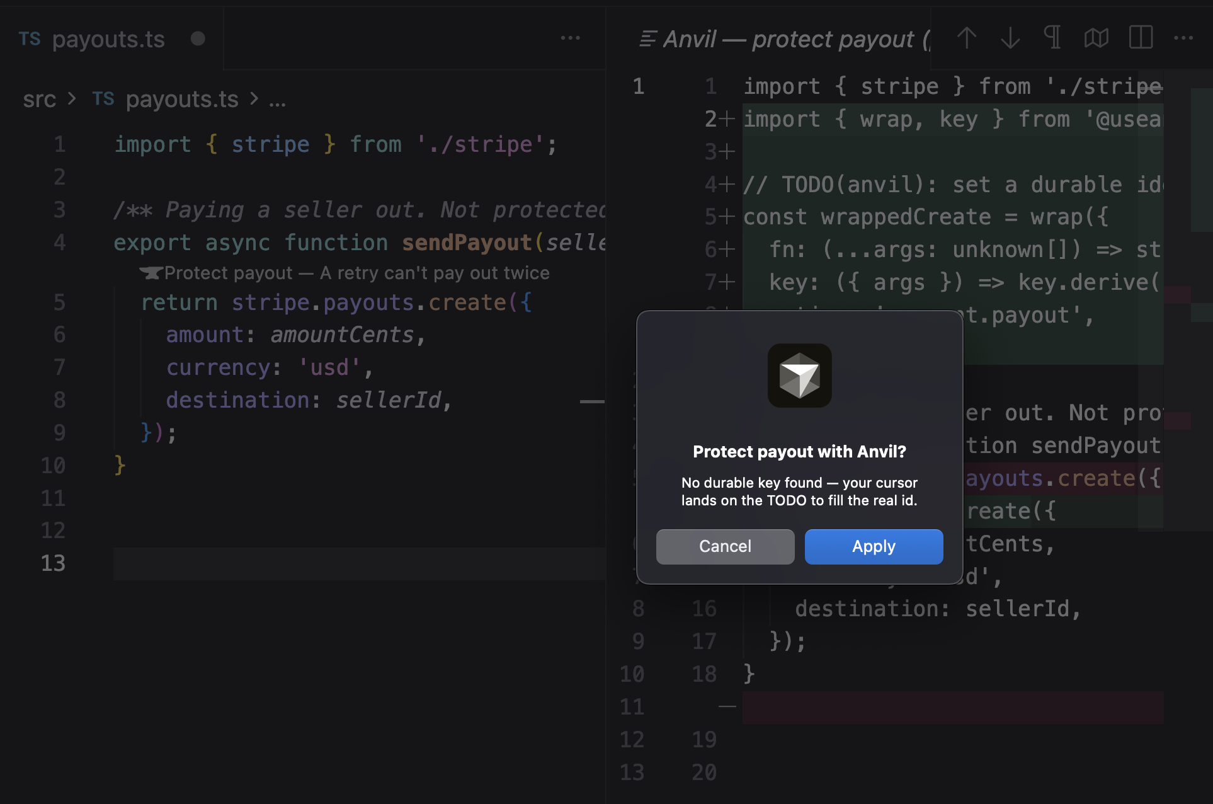
Task: Click the minus marker beside diff line 11
Action: click(727, 707)
